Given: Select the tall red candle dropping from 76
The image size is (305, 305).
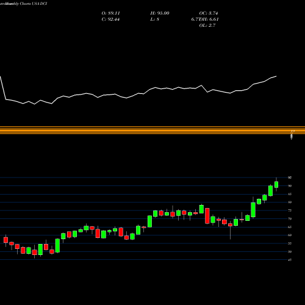Looking at the screenshot, I should [207, 216].
